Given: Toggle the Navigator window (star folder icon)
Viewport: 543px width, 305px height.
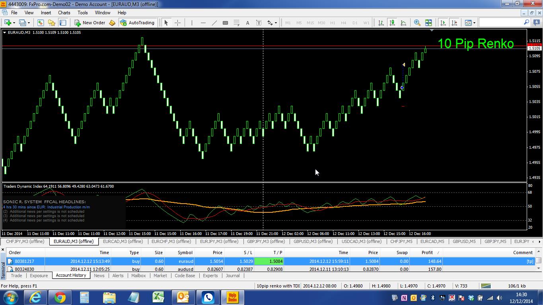Looking at the screenshot, I should pyautogui.click(x=51, y=23).
